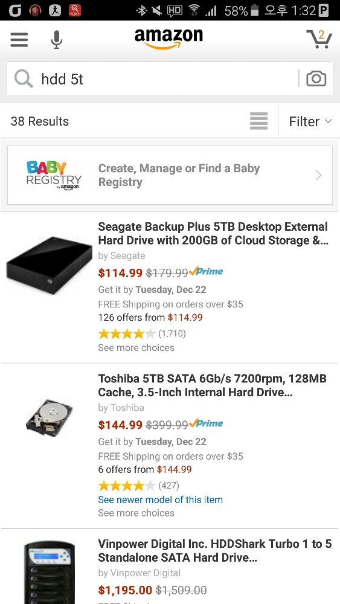Open Toshiba hard drive thumbnail image
This screenshot has width=340, height=604.
point(49,418)
